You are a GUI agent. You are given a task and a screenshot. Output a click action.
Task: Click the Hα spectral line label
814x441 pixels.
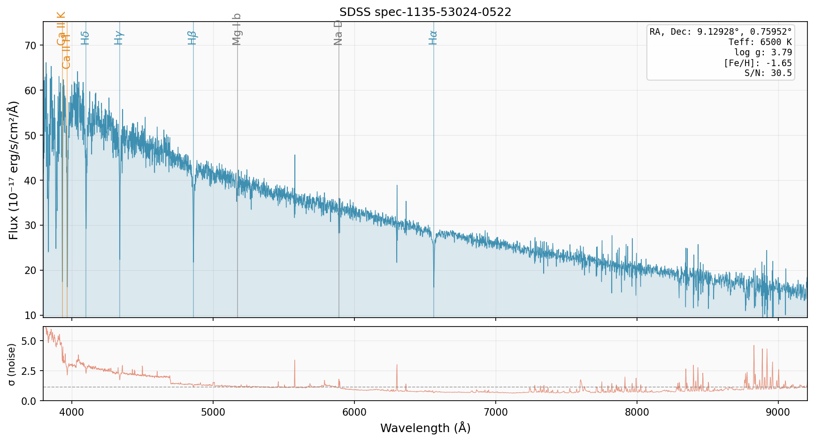click(x=433, y=38)
